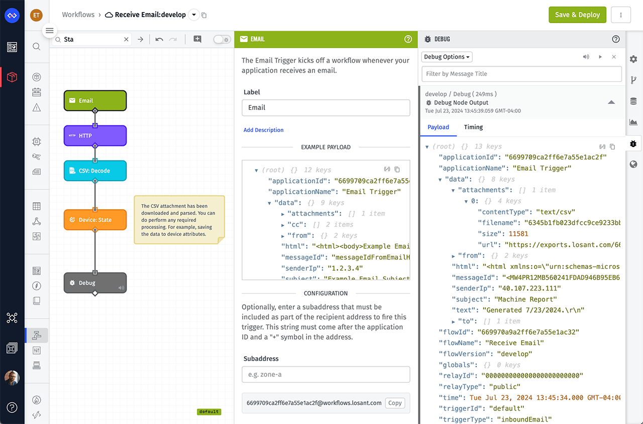
Task: Copy the debug payload with the copy icon
Action: click(x=612, y=146)
